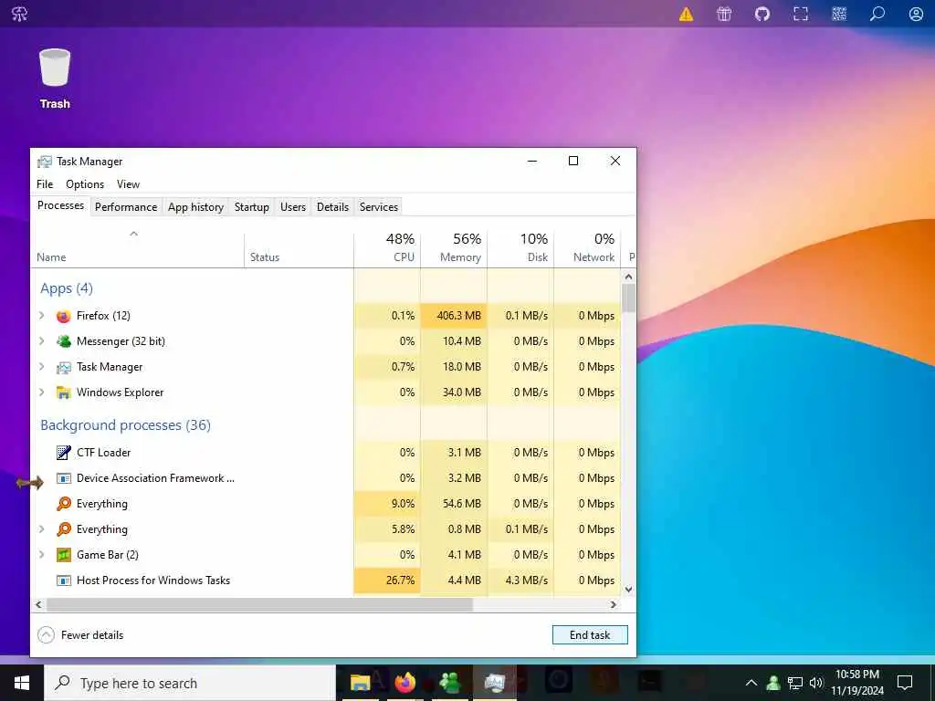The image size is (935, 701).
Task: Click the Firefox icon in the Apps list
Action: [63, 316]
